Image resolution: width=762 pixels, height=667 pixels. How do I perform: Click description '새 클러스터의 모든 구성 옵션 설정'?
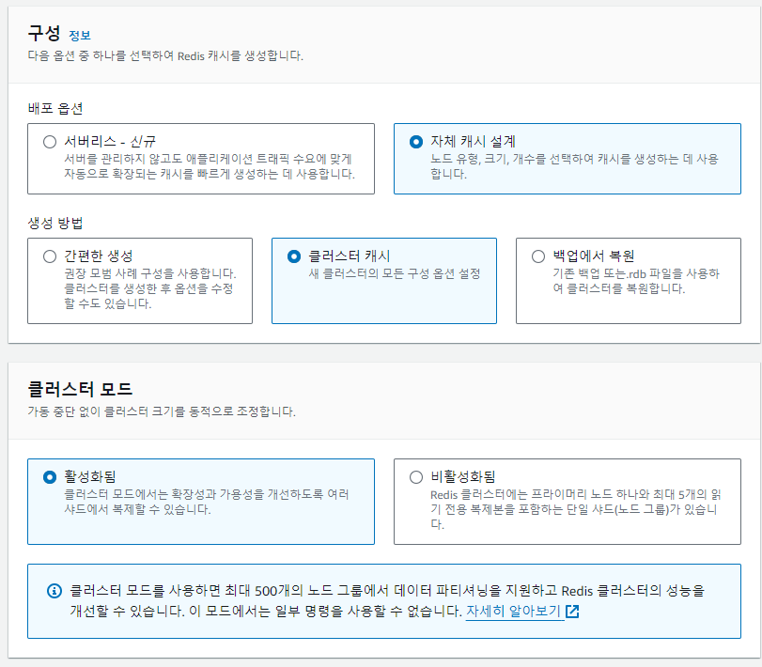[394, 273]
